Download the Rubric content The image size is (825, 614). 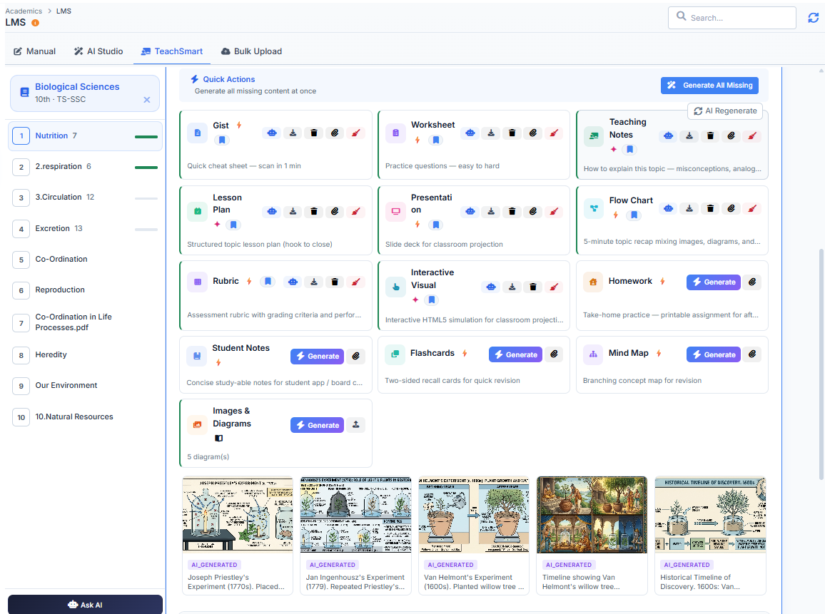(314, 282)
